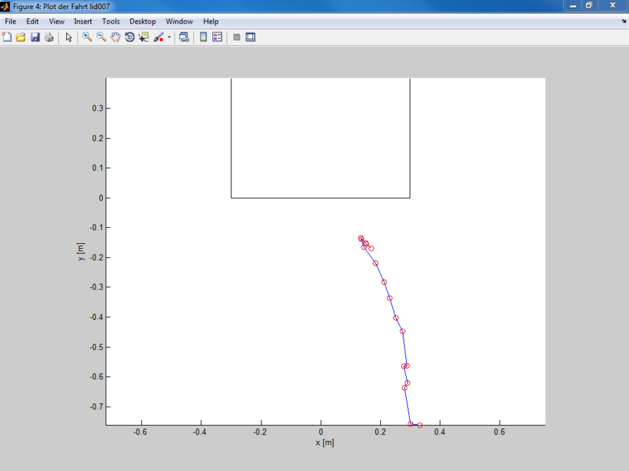Viewport: 629px width, 471px height.
Task: Open a file with the folder icon
Action: click(x=21, y=37)
